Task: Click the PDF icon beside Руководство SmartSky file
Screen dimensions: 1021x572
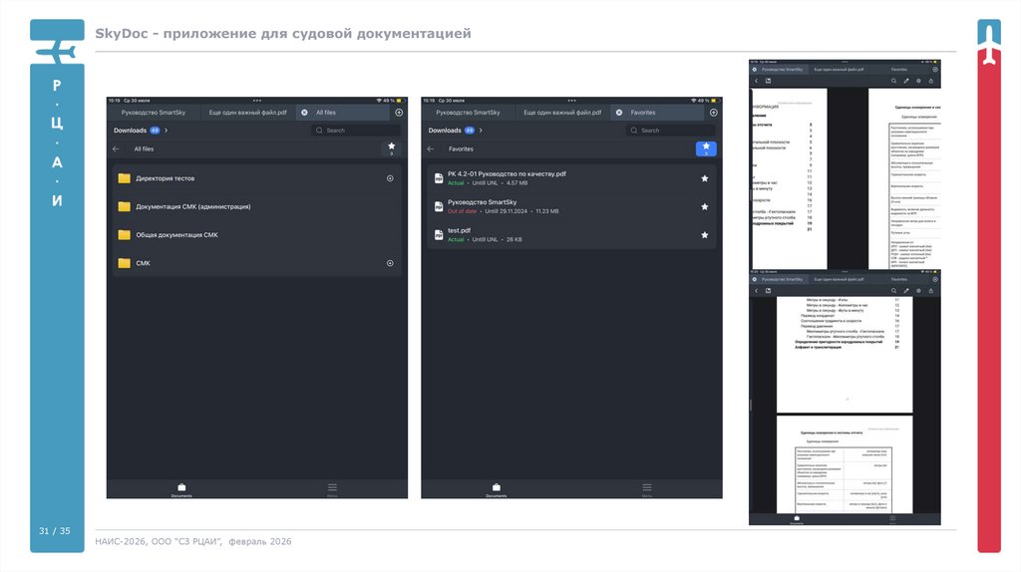Action: tap(439, 207)
